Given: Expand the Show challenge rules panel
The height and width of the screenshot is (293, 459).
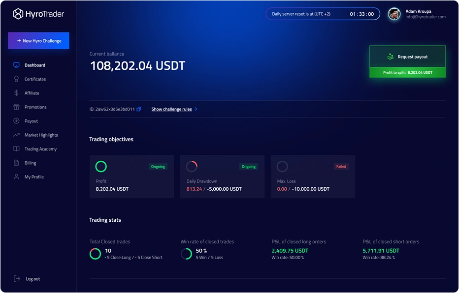Looking at the screenshot, I should (172, 109).
